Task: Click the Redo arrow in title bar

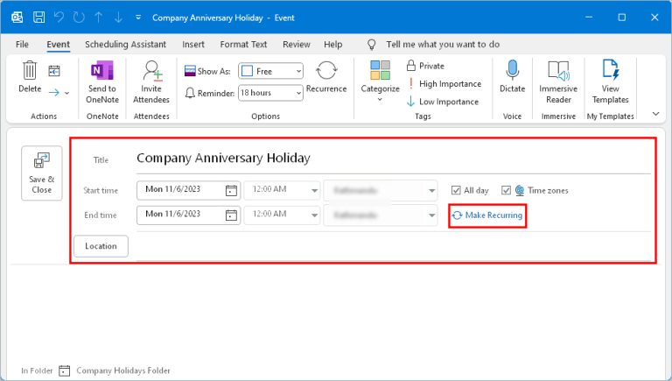Action: coord(79,18)
